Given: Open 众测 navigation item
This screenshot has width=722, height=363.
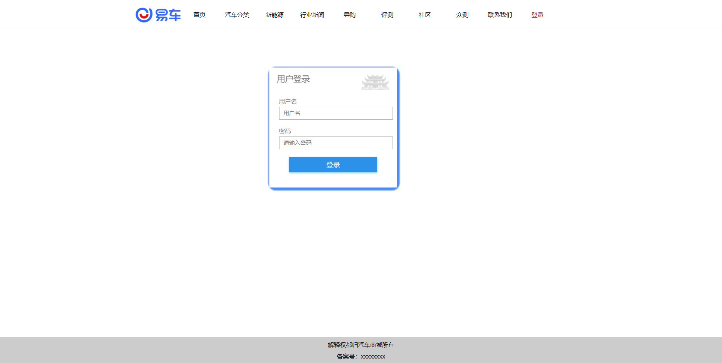Looking at the screenshot, I should (x=462, y=15).
